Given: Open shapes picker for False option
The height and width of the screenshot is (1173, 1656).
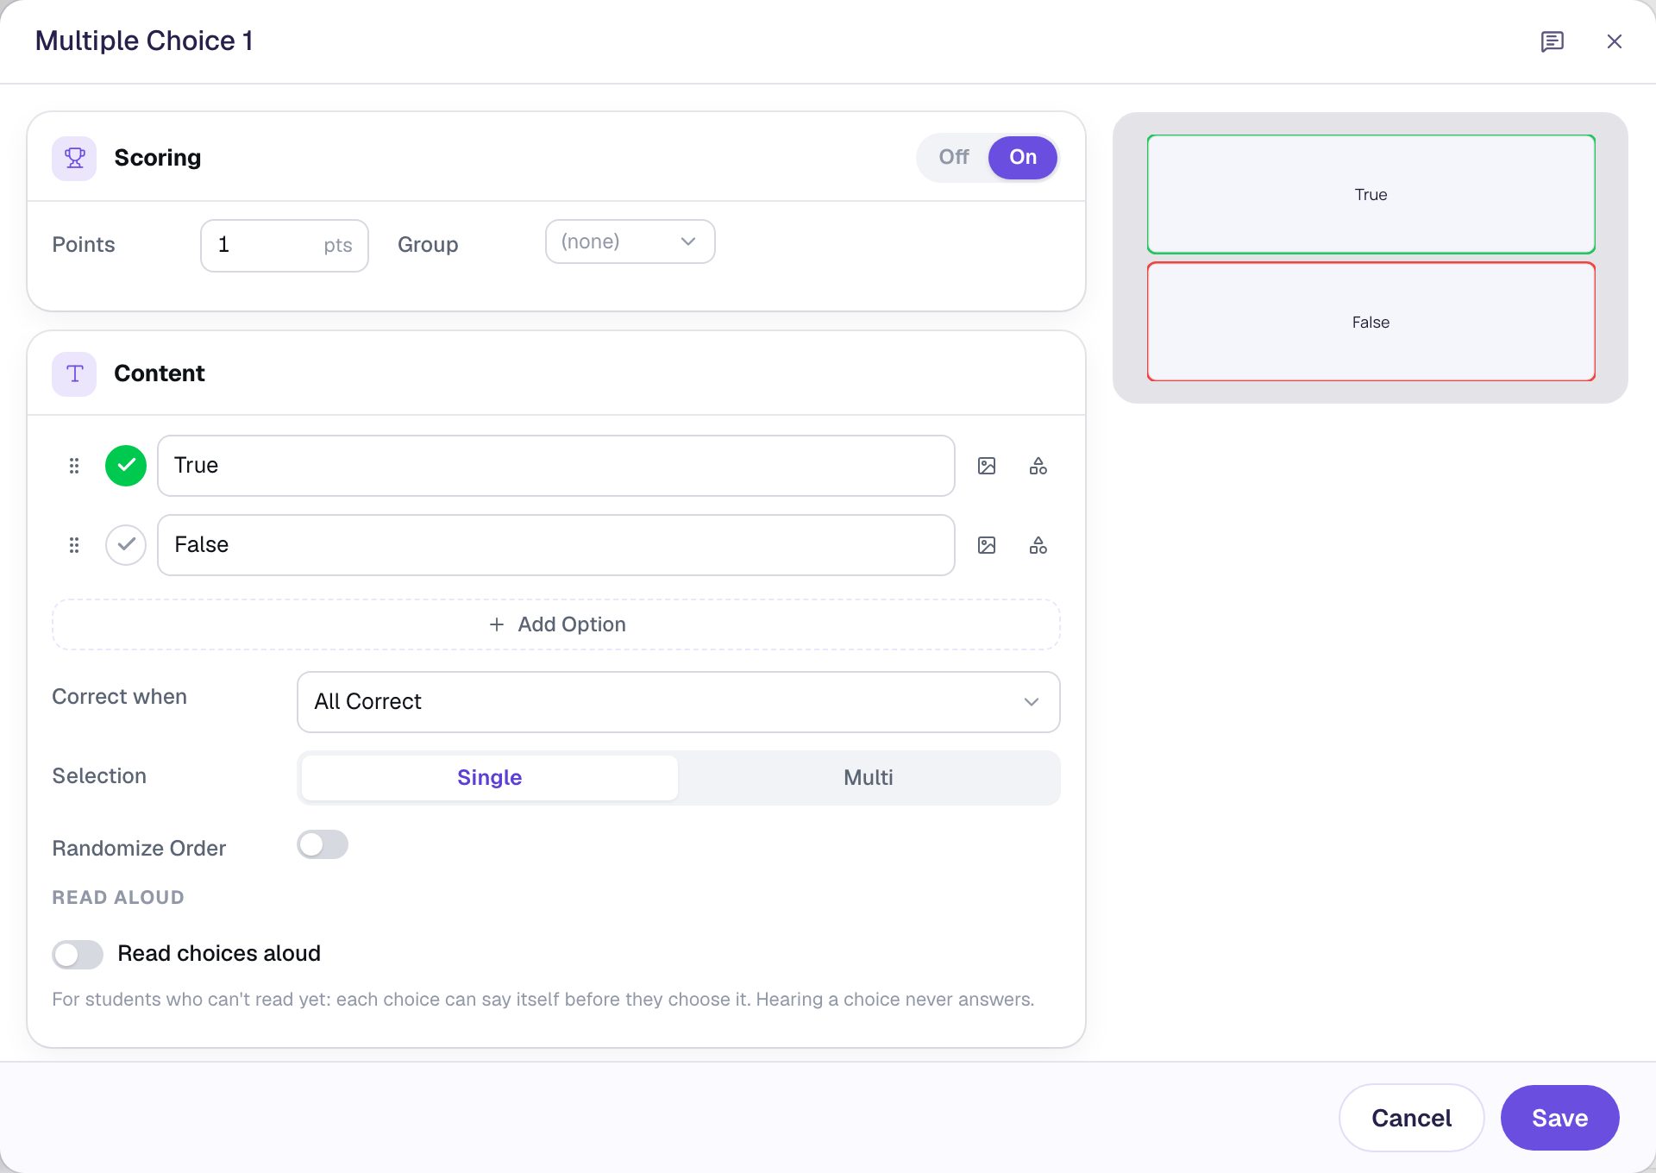Looking at the screenshot, I should click(1038, 545).
